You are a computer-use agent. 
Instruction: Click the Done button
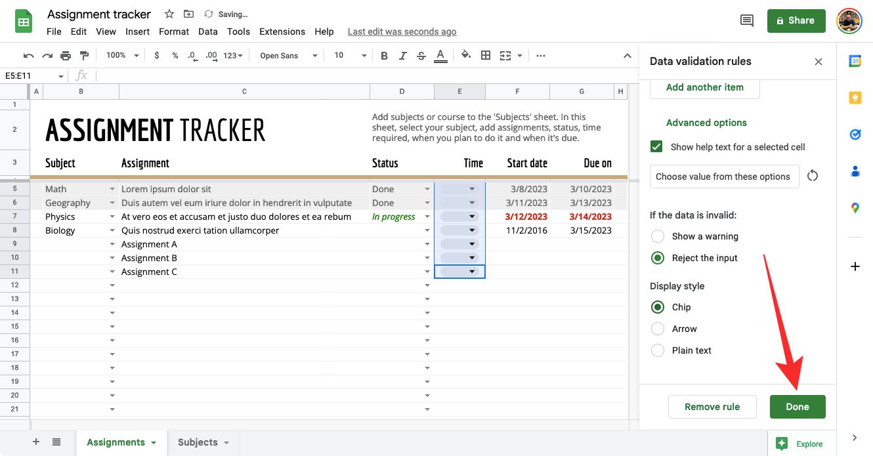pyautogui.click(x=797, y=407)
